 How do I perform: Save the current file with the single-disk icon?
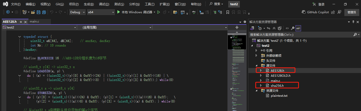click(x=39, y=12)
